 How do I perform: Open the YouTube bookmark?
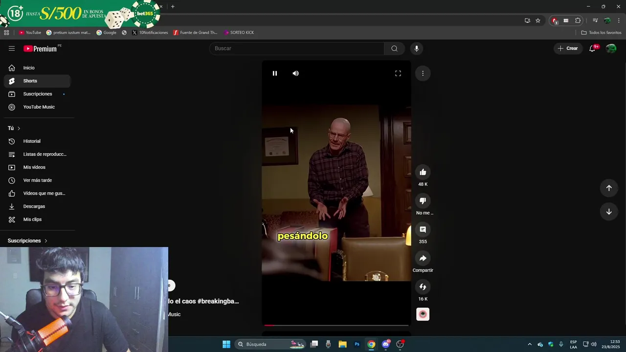(30, 33)
